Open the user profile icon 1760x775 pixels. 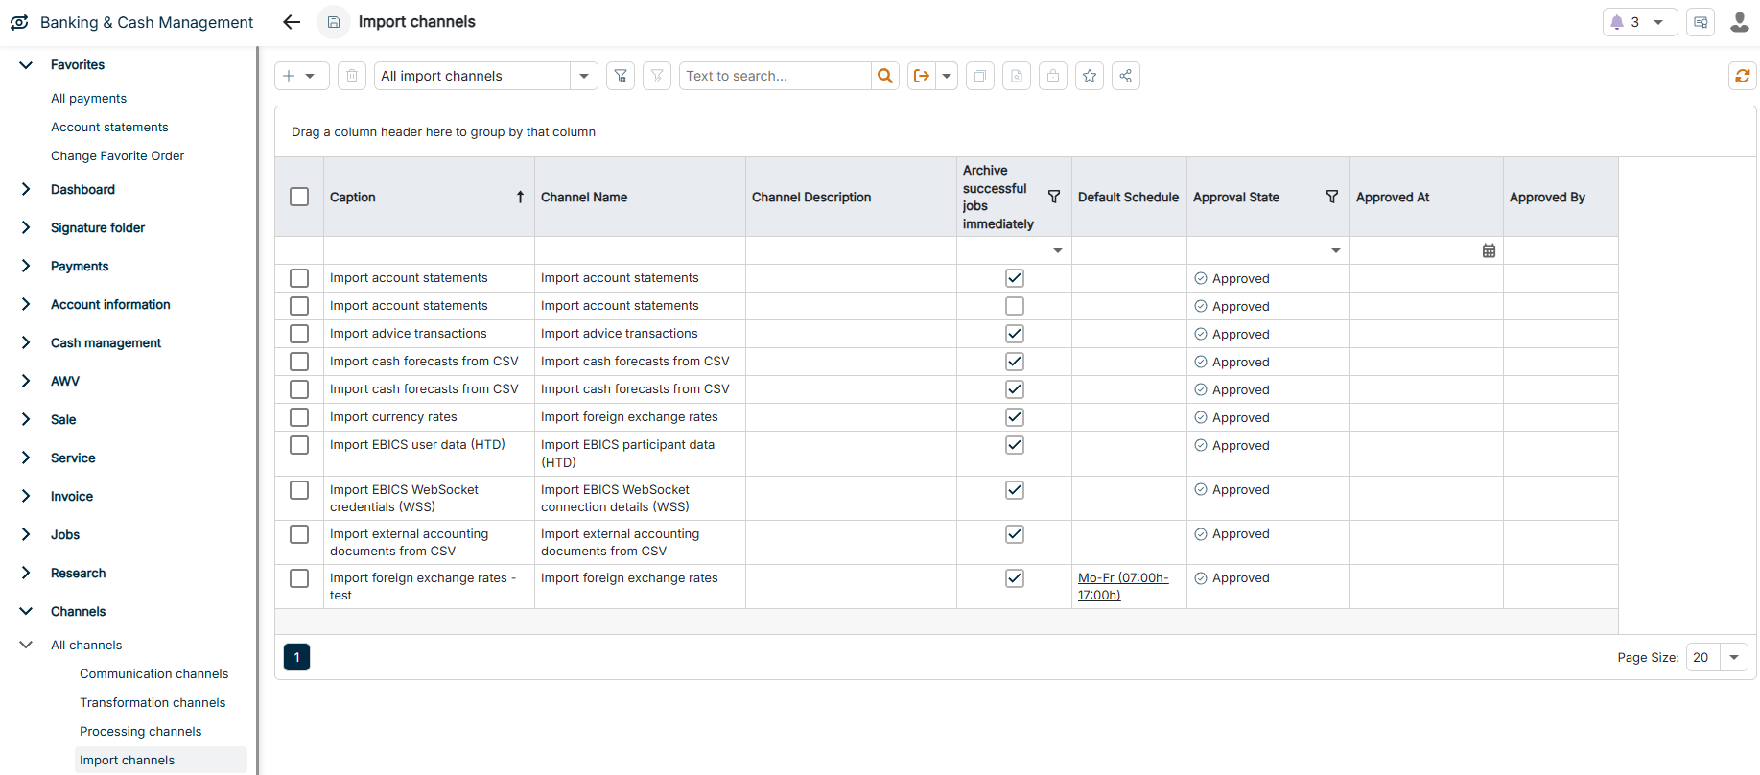[x=1739, y=22]
